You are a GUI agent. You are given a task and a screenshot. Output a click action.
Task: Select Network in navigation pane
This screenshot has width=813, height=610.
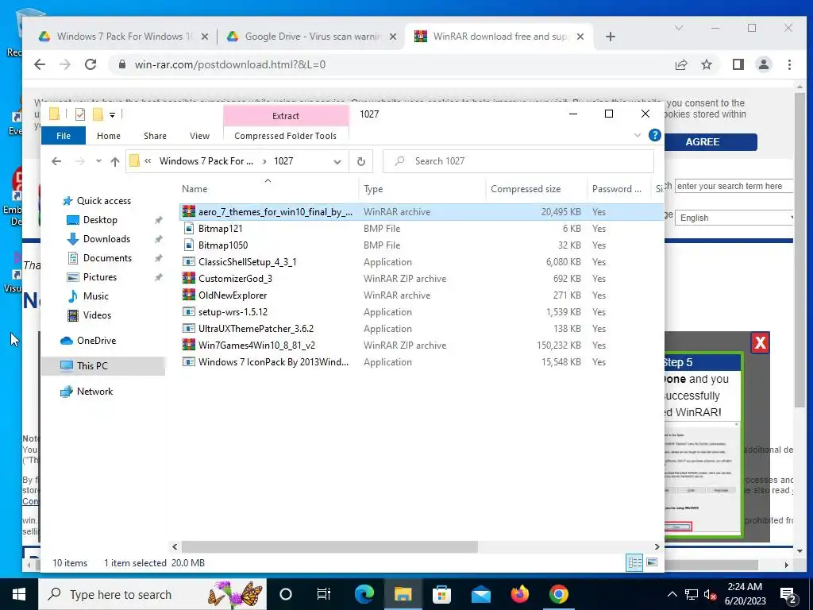pos(94,391)
